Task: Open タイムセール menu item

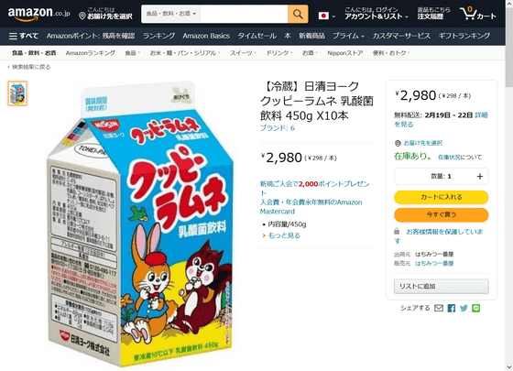Action: pos(256,36)
